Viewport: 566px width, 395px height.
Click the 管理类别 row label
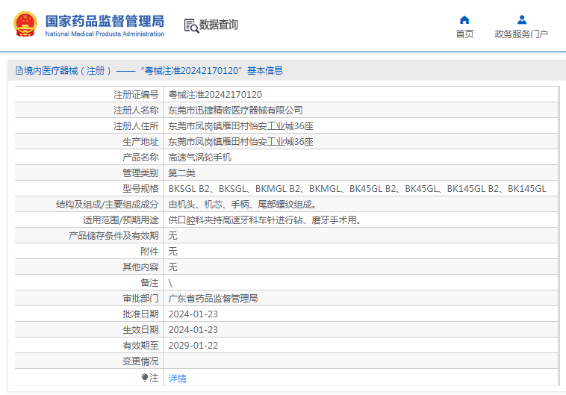(140, 173)
